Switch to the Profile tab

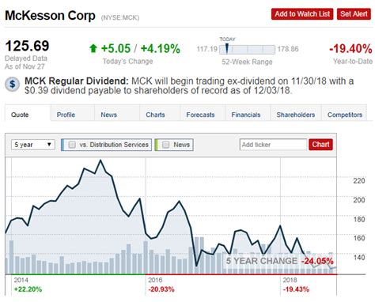[x=66, y=115]
